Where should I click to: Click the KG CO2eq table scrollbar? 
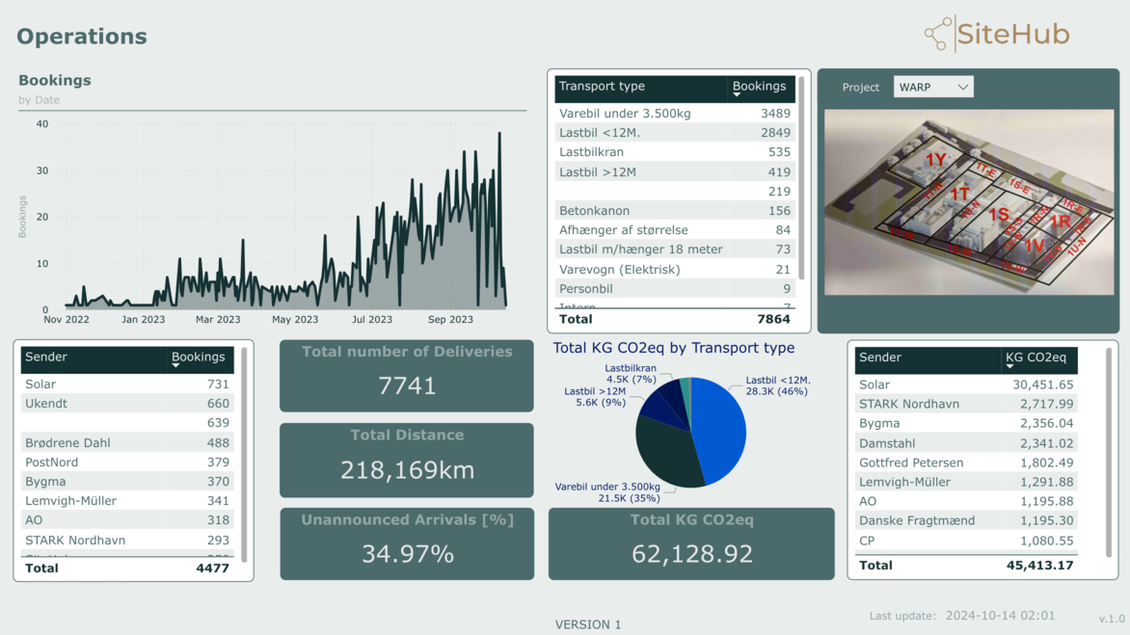click(x=1109, y=453)
